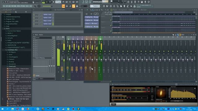Open the Channel rack view icon
Screen dimensions: 198x111
(x=111, y=6)
